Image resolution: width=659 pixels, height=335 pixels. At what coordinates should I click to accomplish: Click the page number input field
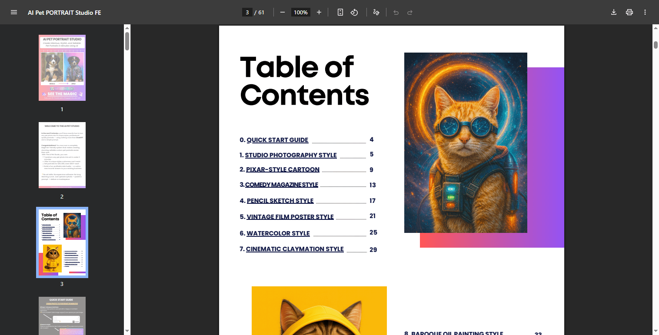[x=247, y=12]
